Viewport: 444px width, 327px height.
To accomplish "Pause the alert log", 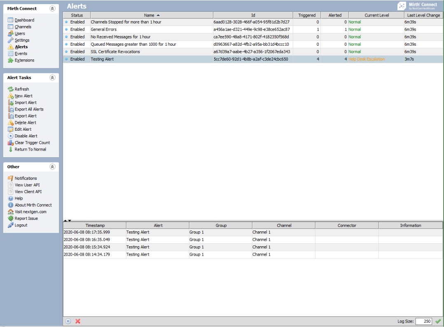I will pos(68,321).
